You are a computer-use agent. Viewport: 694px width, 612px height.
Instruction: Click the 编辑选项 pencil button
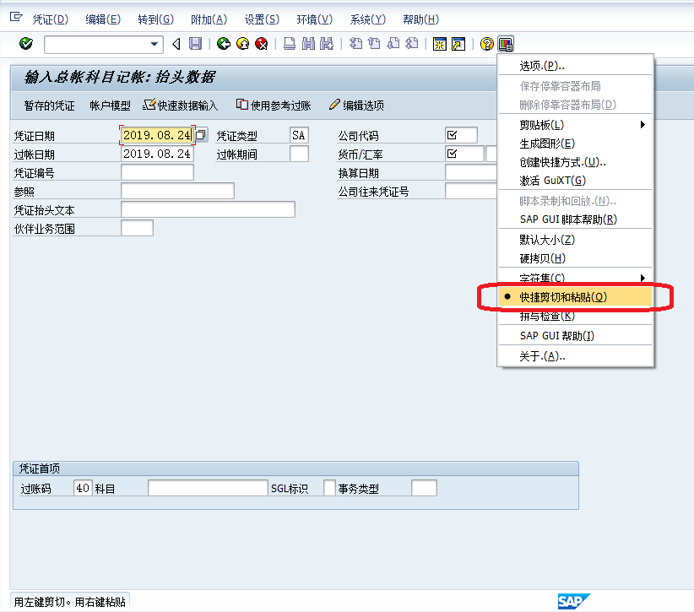(x=357, y=106)
